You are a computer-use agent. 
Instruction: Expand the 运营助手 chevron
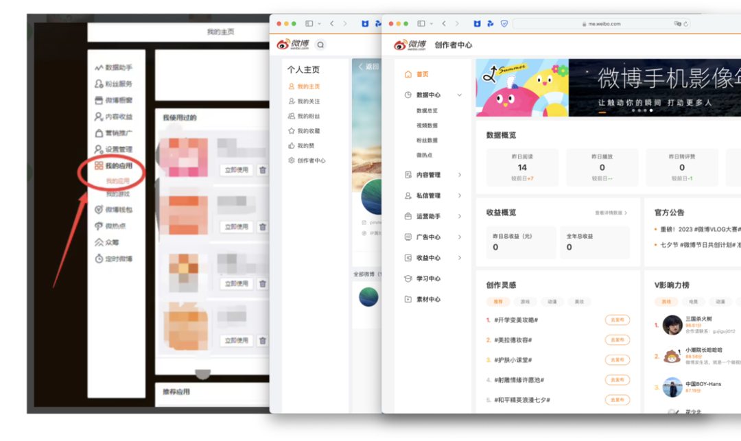459,216
